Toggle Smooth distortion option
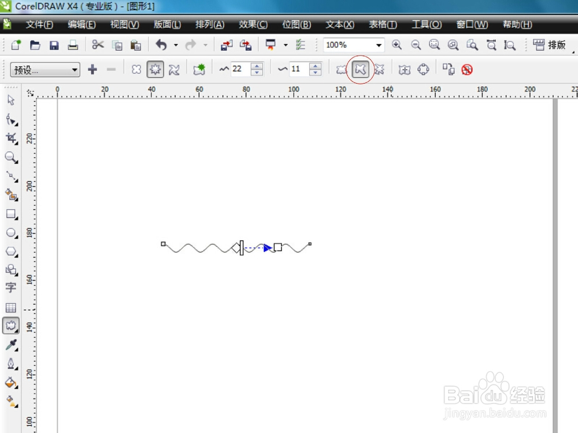 click(360, 69)
